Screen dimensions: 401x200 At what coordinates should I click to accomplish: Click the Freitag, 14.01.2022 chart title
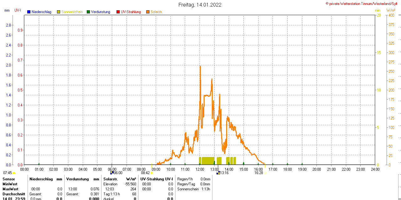click(200, 5)
